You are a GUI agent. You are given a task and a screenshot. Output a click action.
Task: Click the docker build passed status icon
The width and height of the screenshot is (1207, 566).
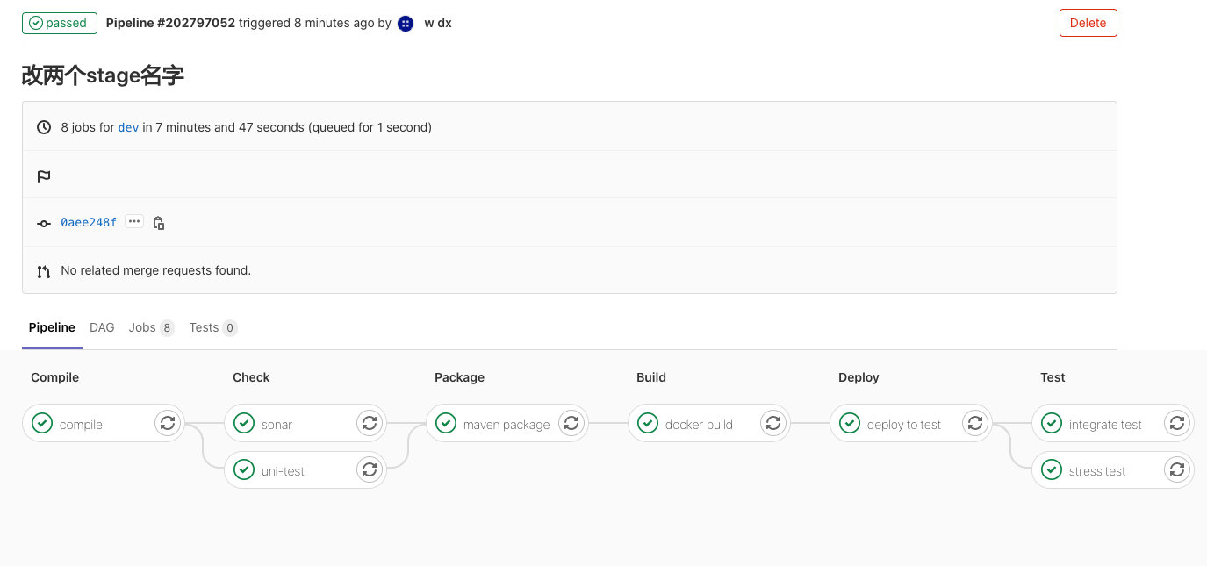[x=648, y=423]
